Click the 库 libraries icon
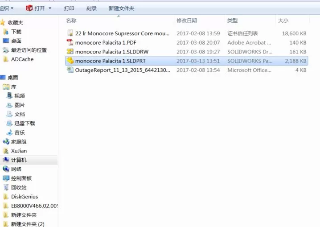The height and width of the screenshot is (227, 320). [x=6, y=87]
